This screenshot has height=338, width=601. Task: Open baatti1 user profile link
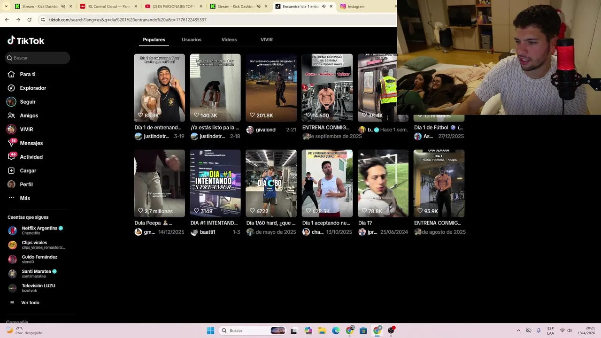pos(208,232)
